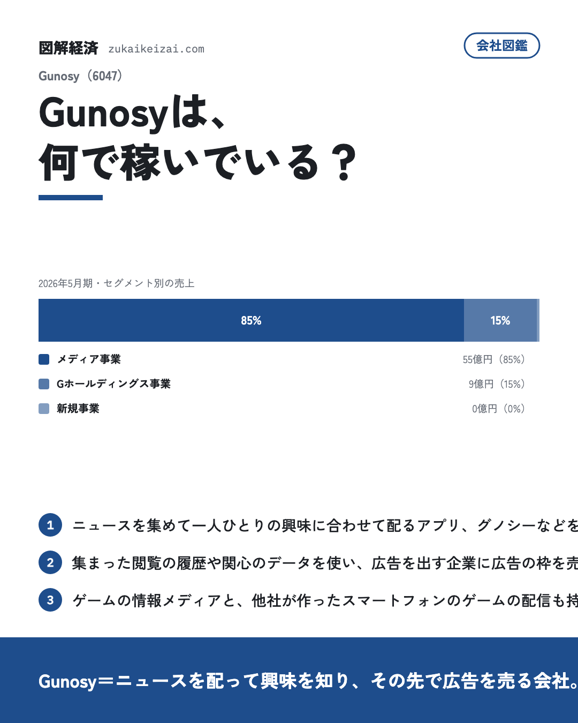Click the number 2 circle badge
The image size is (578, 723).
coord(50,562)
